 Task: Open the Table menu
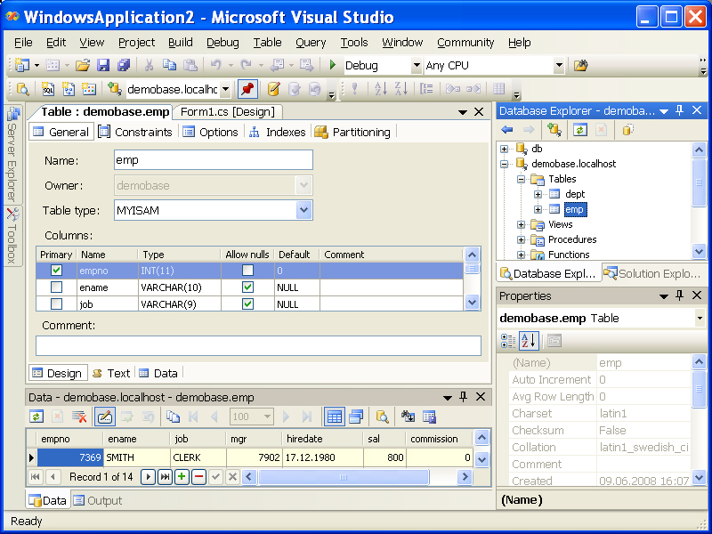267,42
